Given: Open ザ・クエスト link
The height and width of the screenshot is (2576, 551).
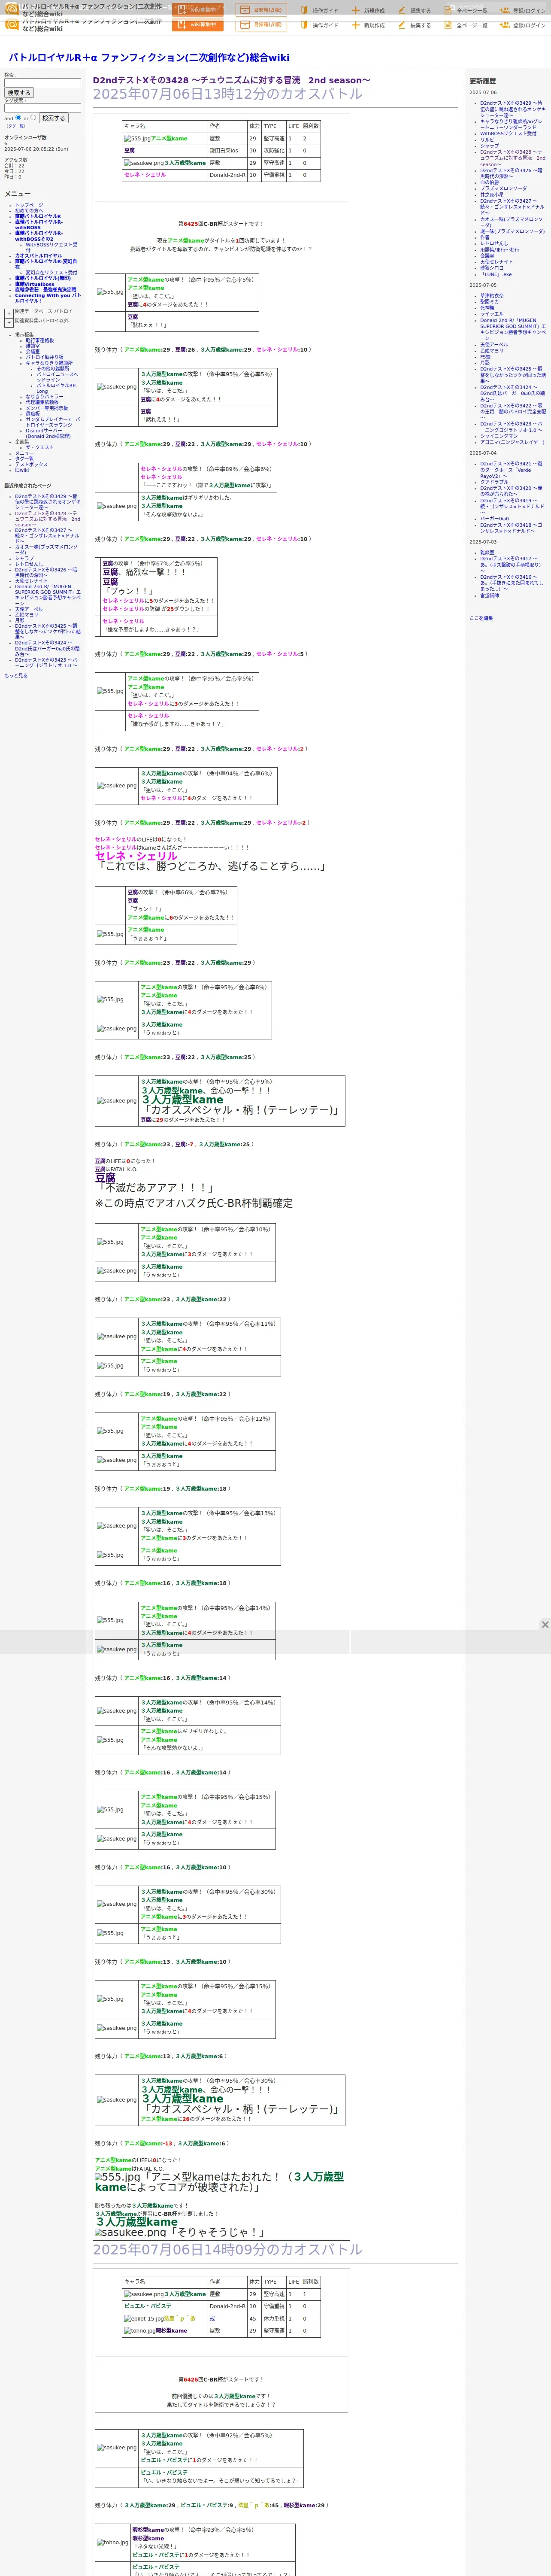Looking at the screenshot, I should click(x=40, y=448).
